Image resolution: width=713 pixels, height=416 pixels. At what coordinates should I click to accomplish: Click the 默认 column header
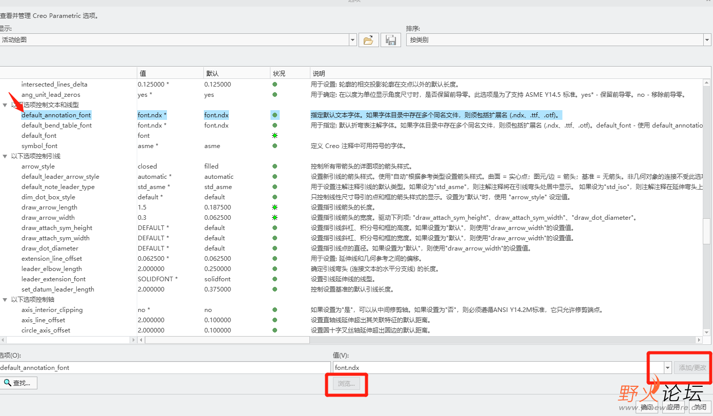(237, 73)
